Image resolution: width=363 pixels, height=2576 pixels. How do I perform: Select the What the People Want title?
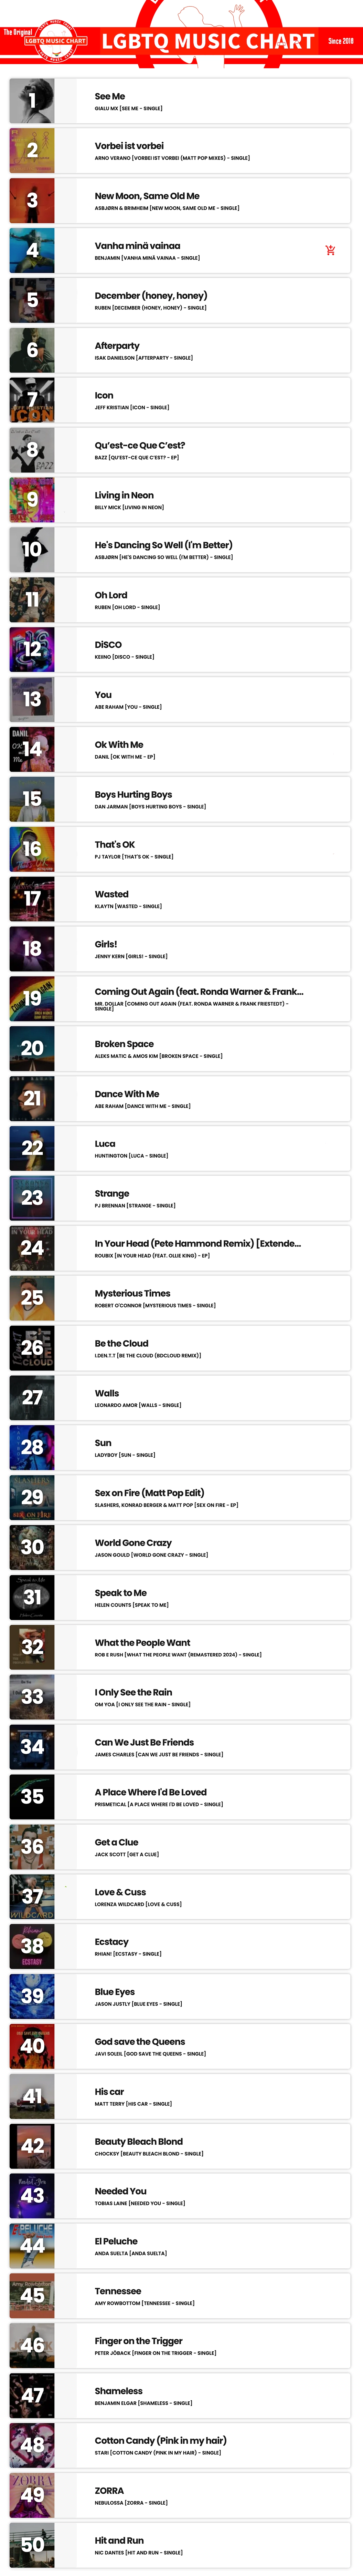[142, 1643]
